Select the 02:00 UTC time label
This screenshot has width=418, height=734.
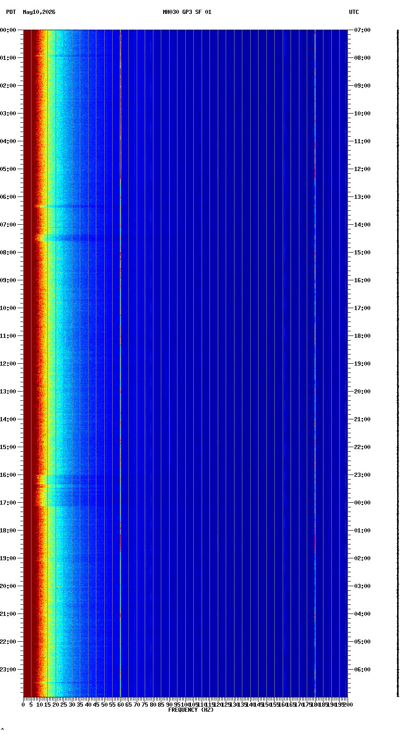[x=362, y=558]
